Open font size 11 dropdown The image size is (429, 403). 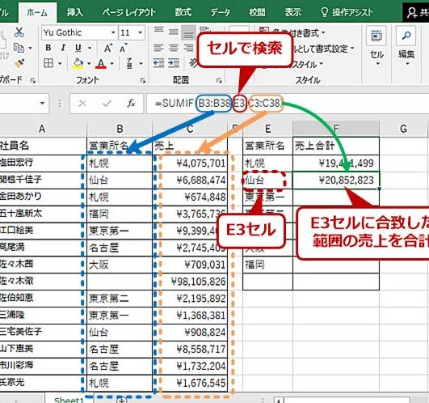(141, 32)
